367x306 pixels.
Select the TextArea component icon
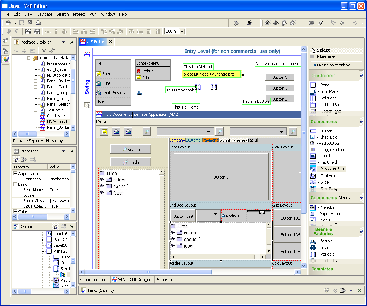(313, 176)
